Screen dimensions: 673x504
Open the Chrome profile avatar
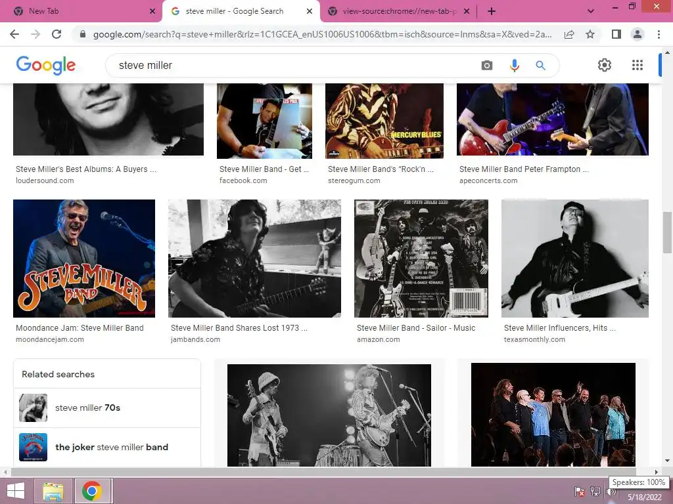(638, 34)
